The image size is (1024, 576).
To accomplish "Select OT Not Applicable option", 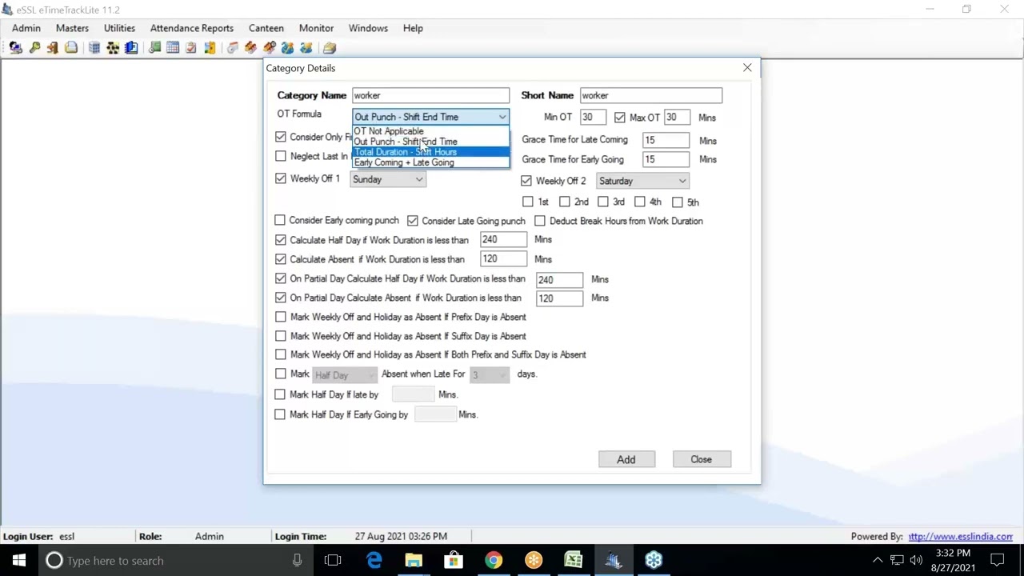I will tap(430, 131).
